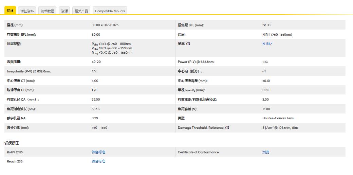Click 浏览 for Certificate of Conformance

tap(266, 152)
